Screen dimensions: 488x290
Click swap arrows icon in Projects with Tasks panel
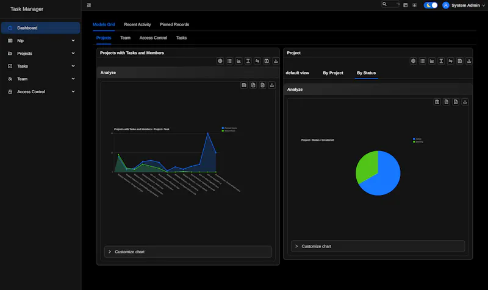257,61
